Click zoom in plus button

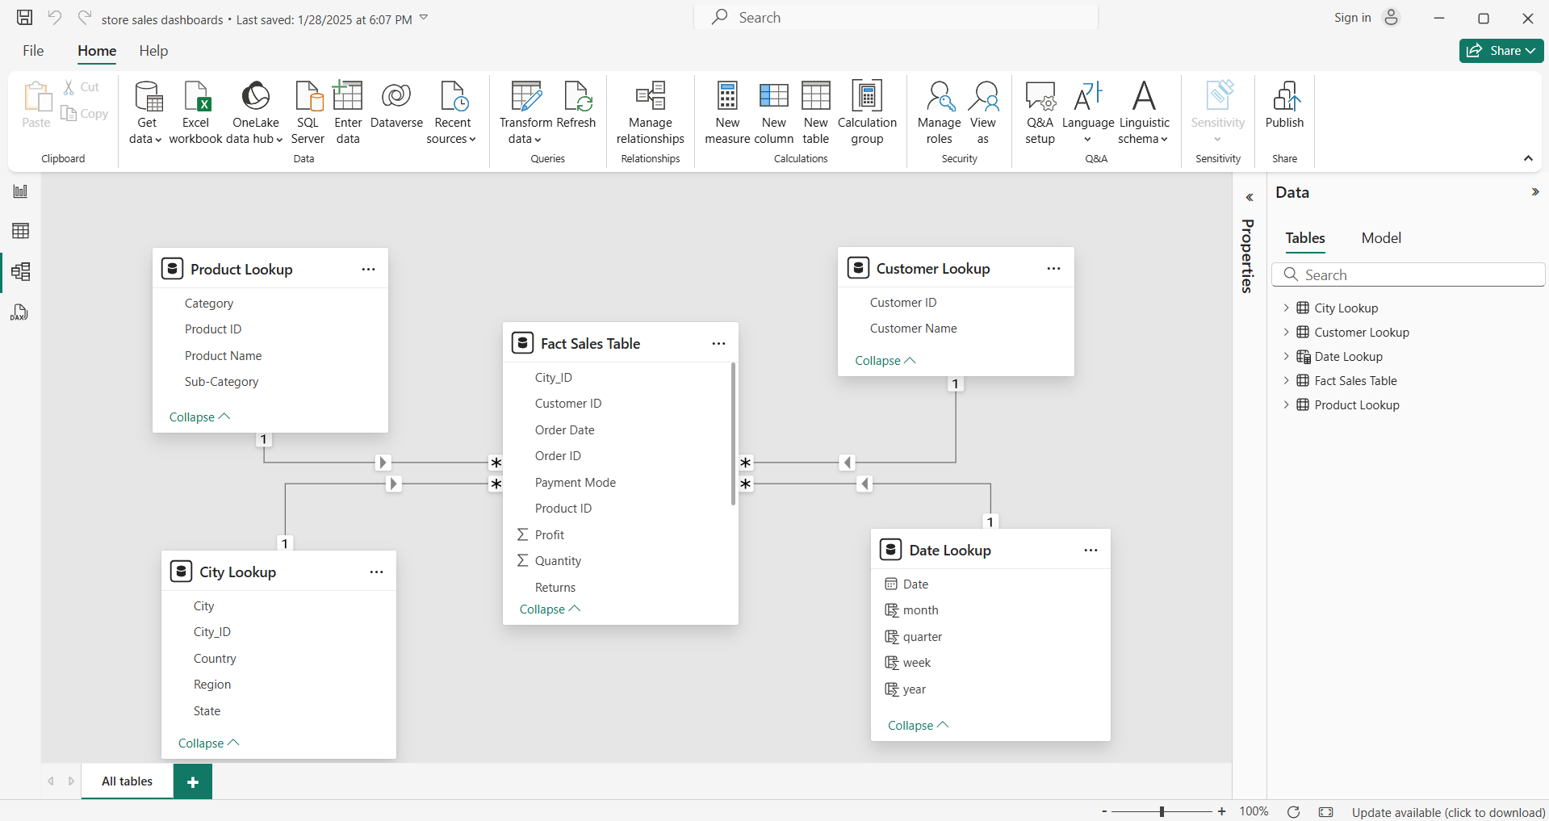[x=1221, y=812]
